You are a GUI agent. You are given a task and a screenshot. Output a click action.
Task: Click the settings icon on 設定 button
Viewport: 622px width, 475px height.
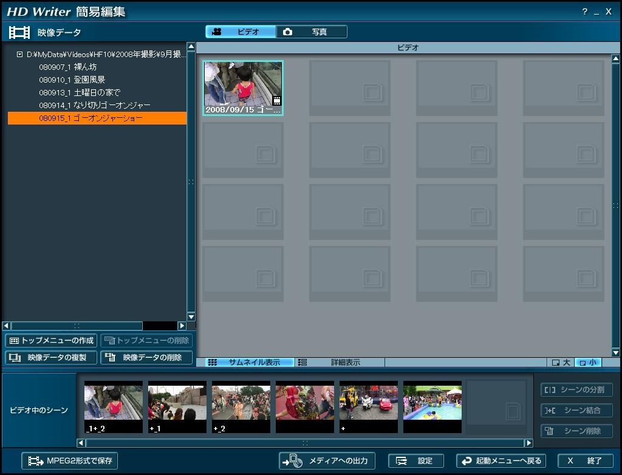pos(402,460)
